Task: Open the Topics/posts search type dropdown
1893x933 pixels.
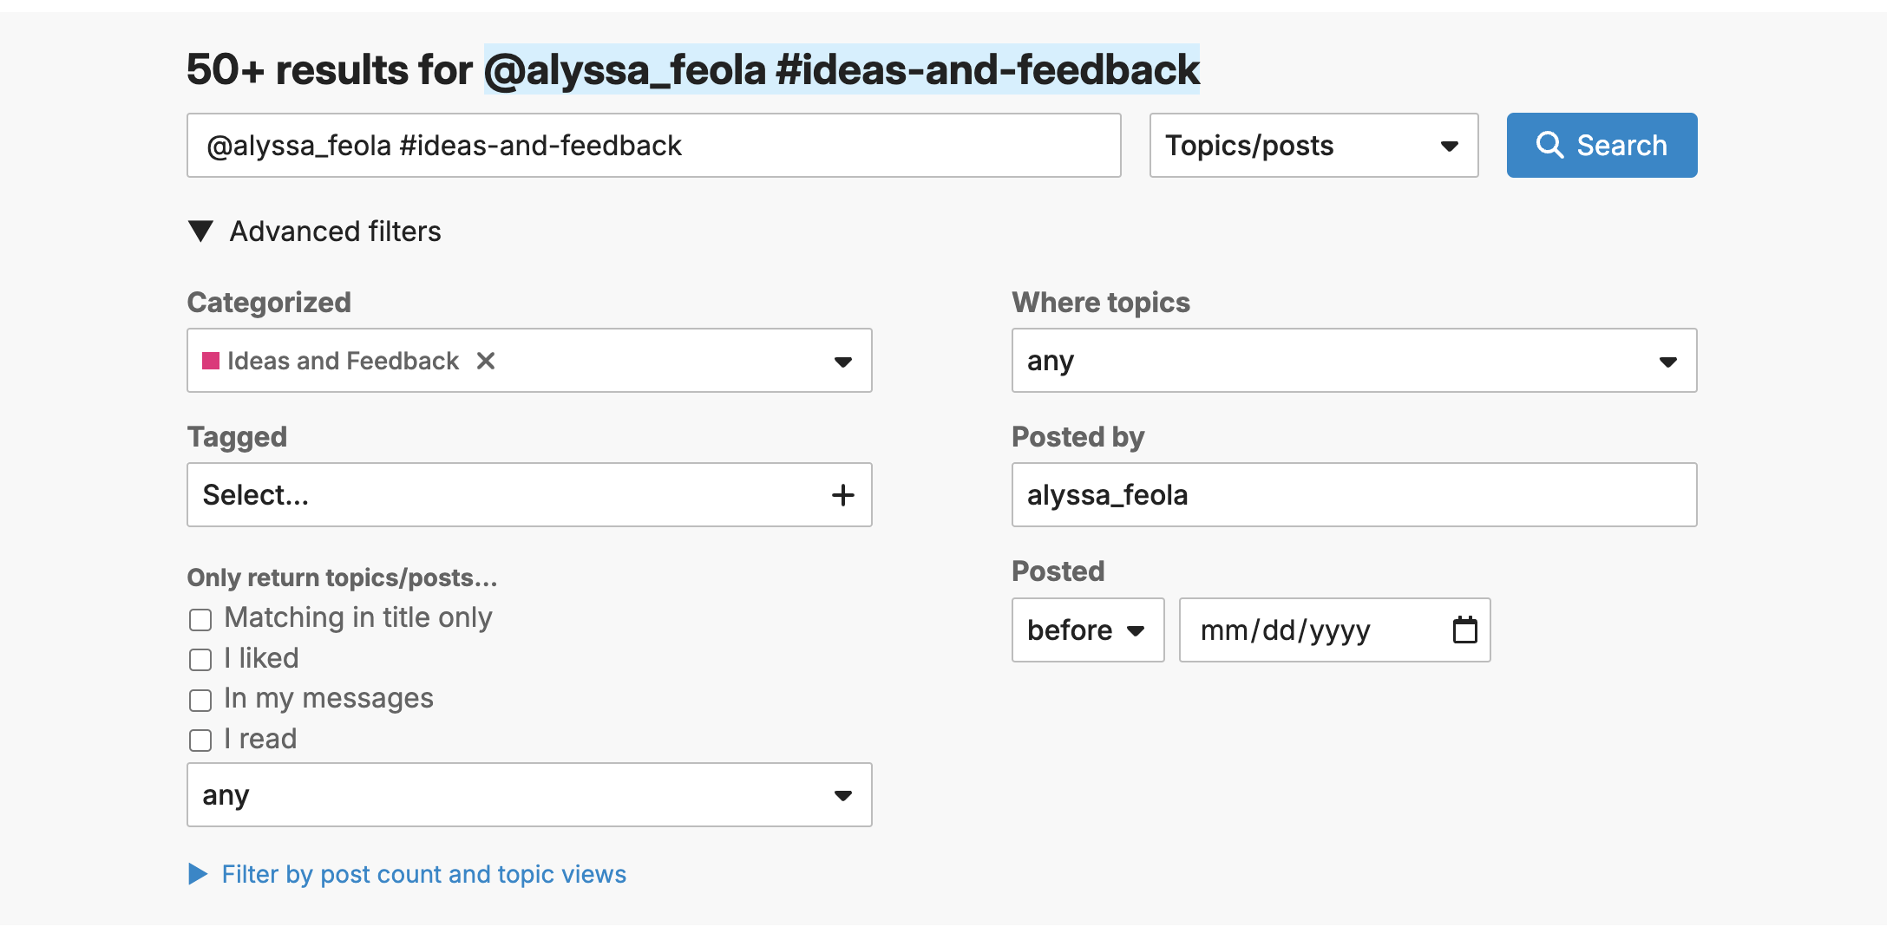Action: [1313, 145]
